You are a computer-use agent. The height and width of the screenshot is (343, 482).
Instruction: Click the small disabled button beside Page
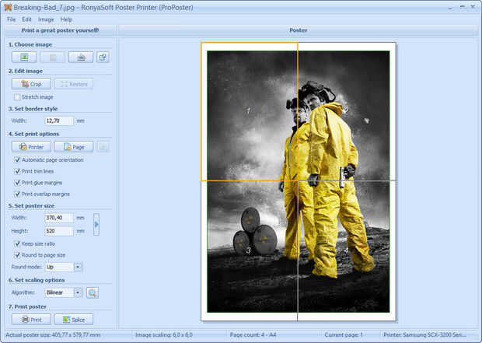pos(103,147)
